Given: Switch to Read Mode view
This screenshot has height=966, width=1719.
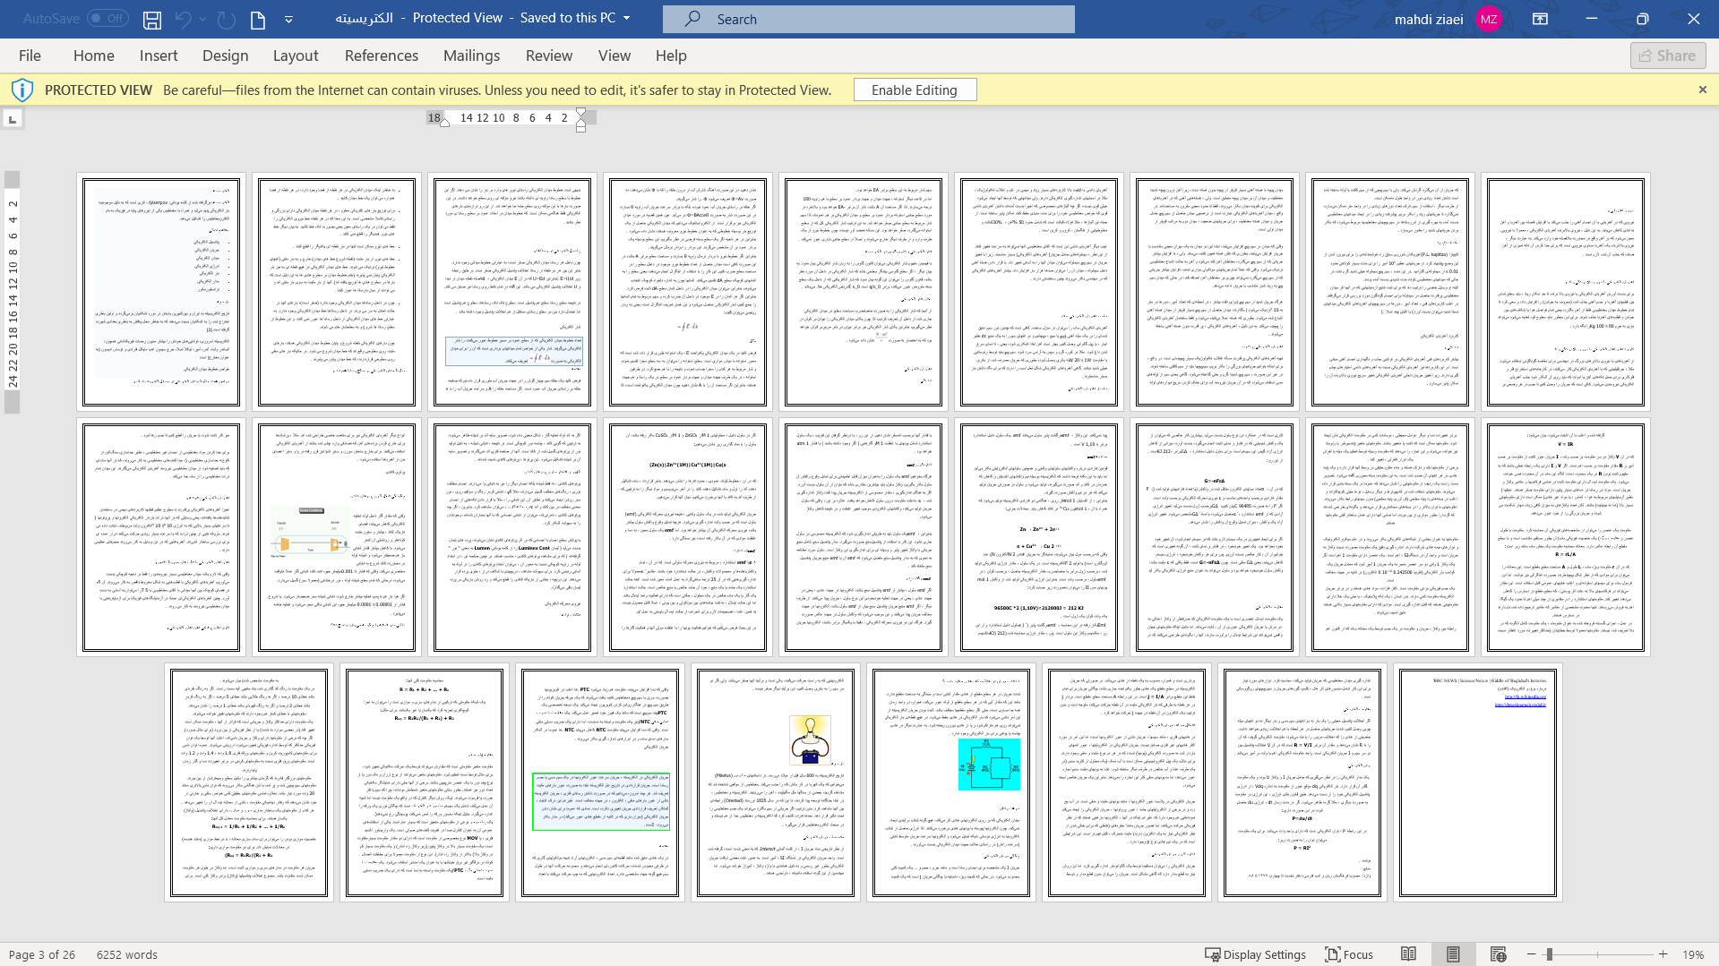Looking at the screenshot, I should pyautogui.click(x=1408, y=954).
